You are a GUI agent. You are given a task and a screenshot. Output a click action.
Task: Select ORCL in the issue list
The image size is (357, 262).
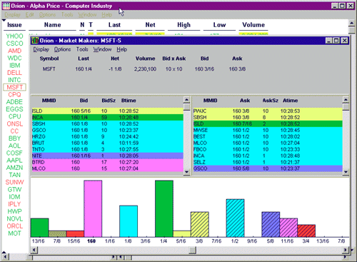pos(14,226)
